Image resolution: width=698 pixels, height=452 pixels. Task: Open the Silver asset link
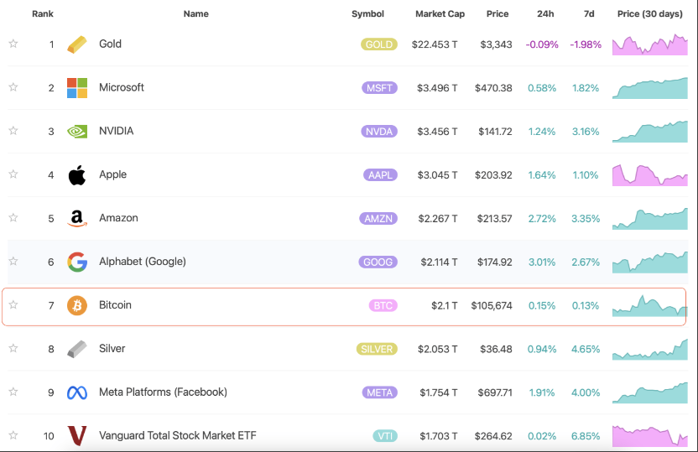pyautogui.click(x=112, y=348)
